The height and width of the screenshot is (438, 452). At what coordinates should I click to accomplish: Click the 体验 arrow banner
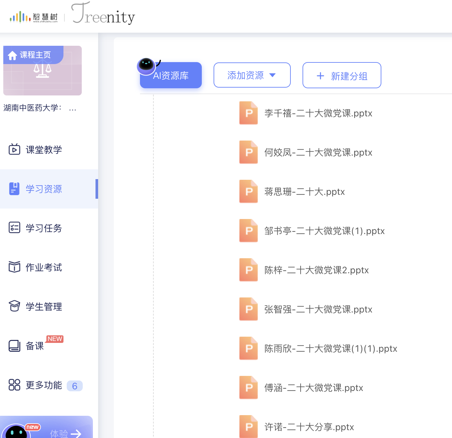coord(65,433)
